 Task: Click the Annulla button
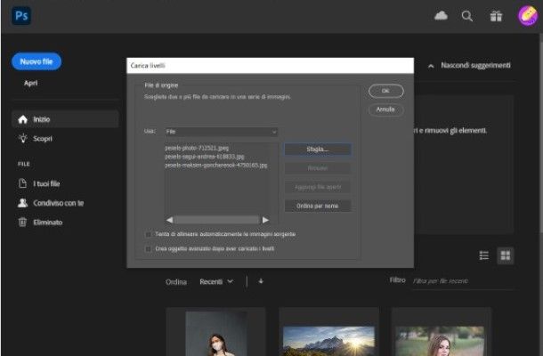click(x=385, y=109)
